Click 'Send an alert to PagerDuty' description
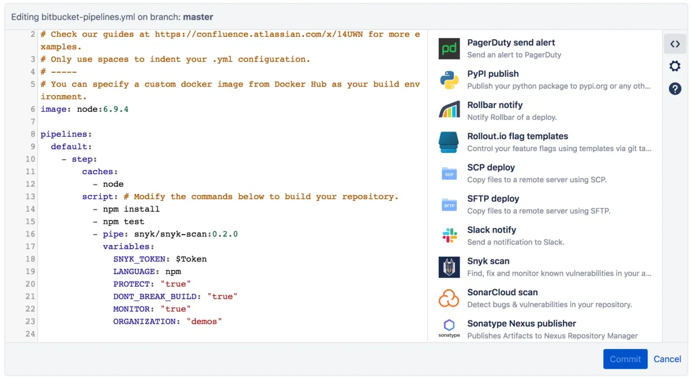The width and height of the screenshot is (692, 379). tap(514, 55)
